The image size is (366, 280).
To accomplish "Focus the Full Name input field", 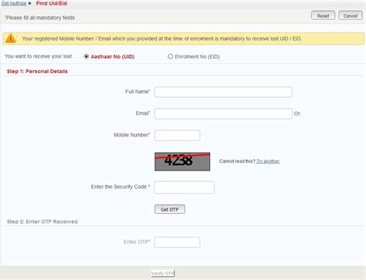I will [x=223, y=92].
